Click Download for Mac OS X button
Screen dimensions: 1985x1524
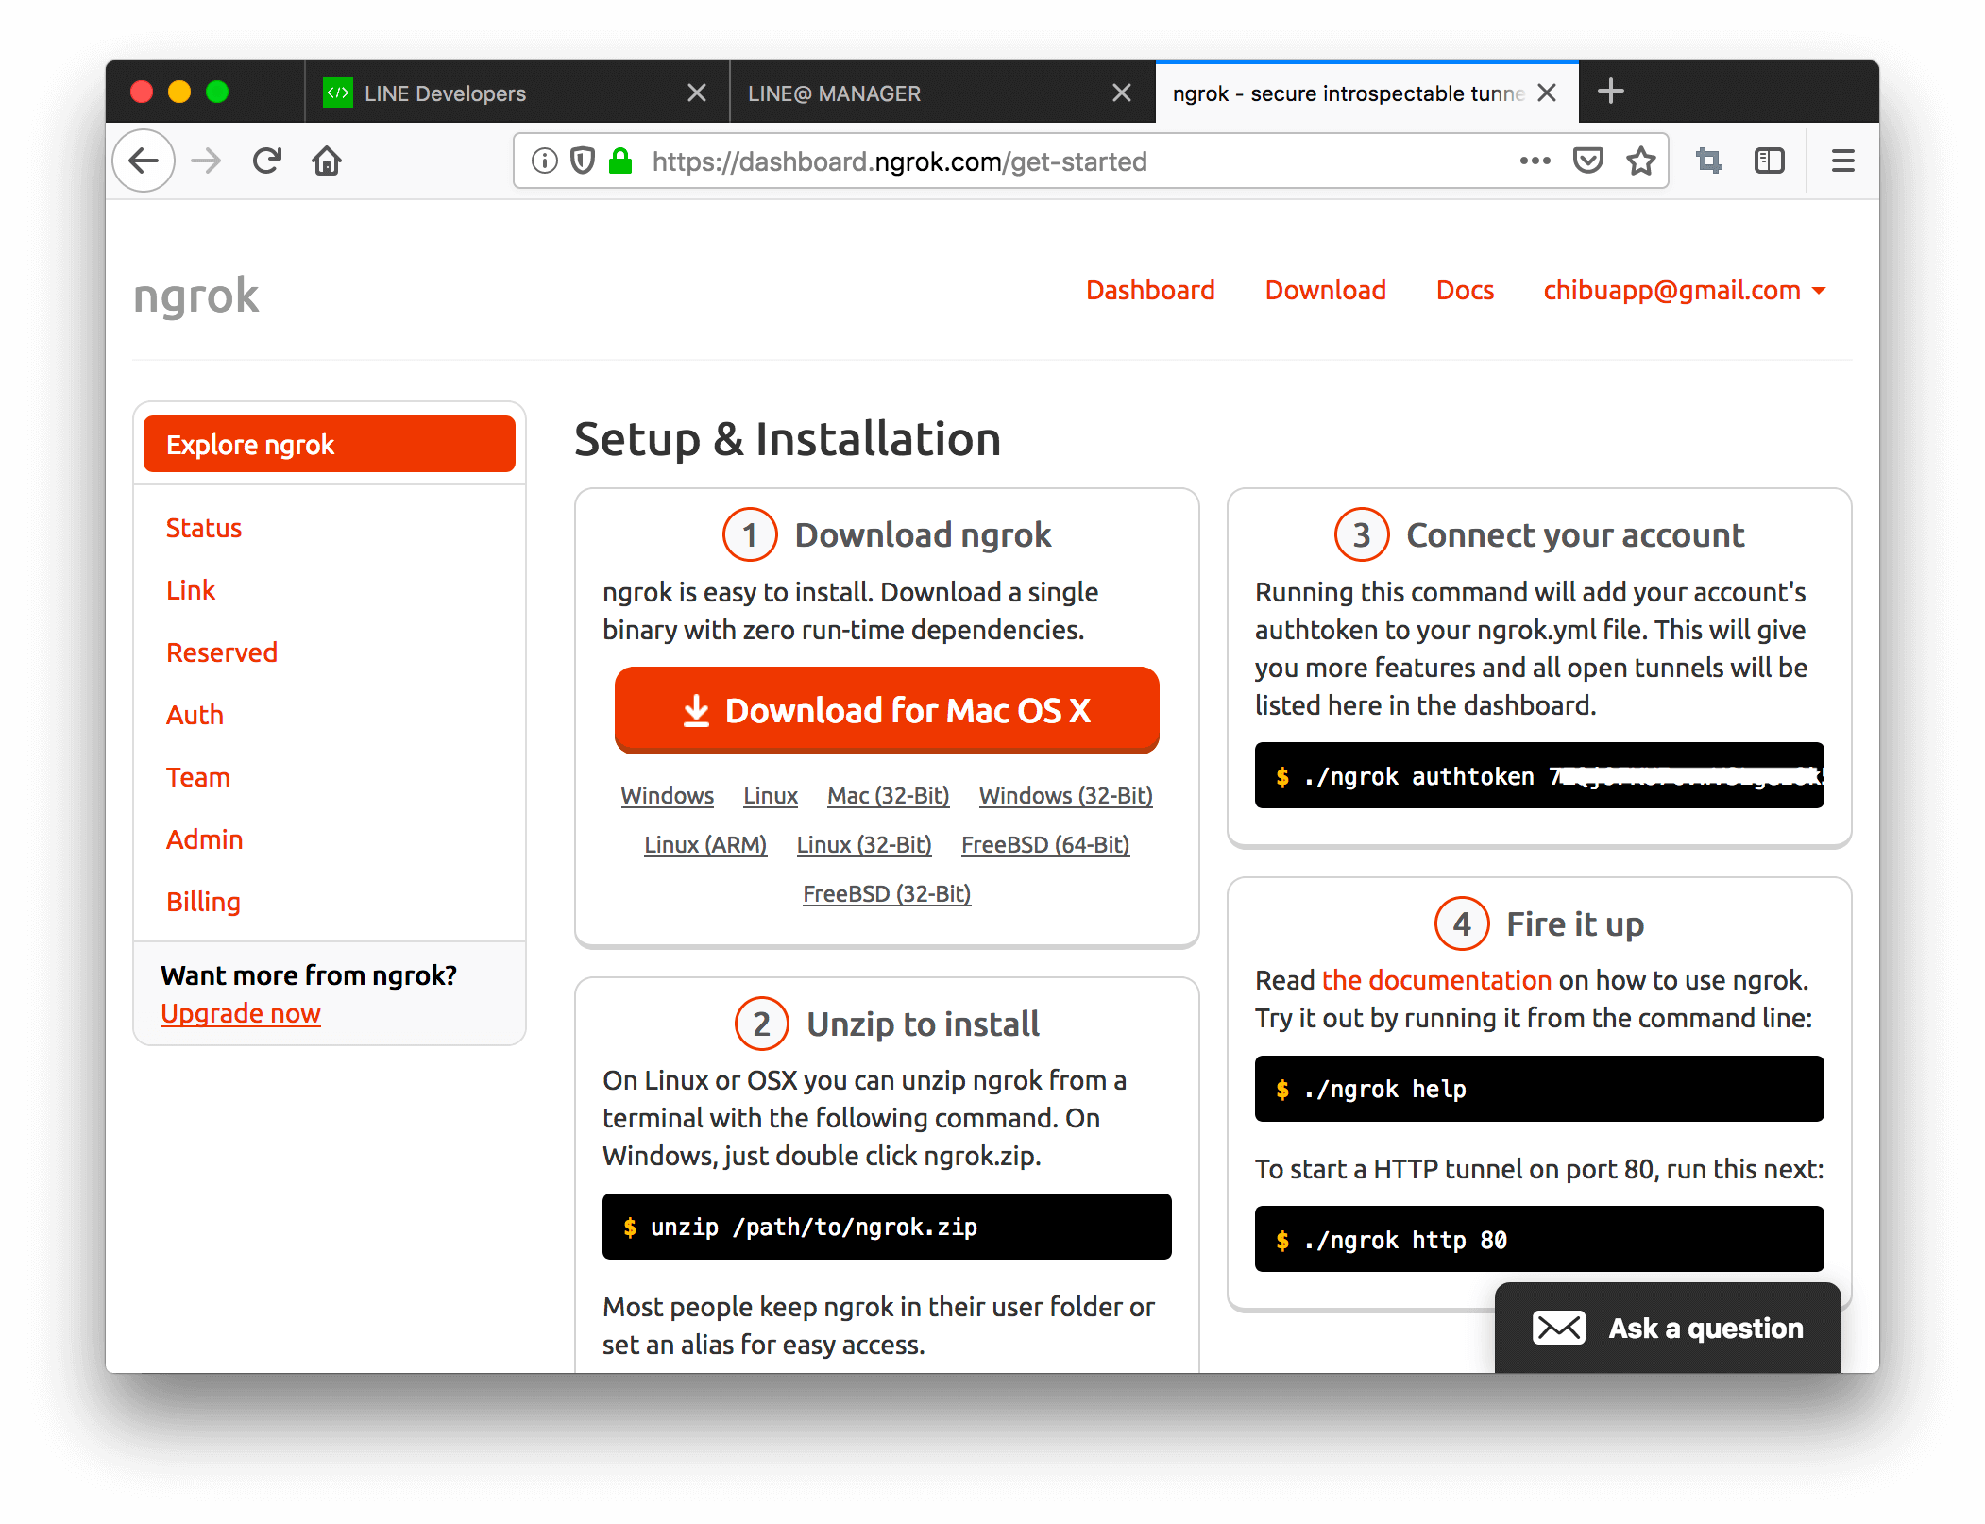[x=887, y=710]
